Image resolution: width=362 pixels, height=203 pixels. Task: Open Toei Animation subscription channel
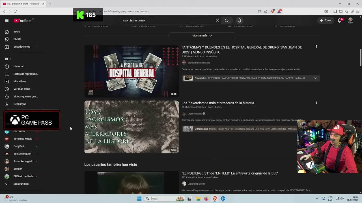[23, 154]
